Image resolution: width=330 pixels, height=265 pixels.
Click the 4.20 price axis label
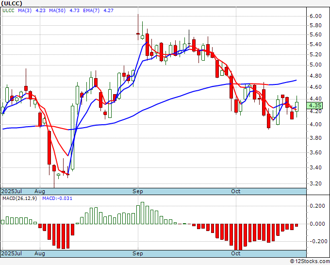coord(315,111)
